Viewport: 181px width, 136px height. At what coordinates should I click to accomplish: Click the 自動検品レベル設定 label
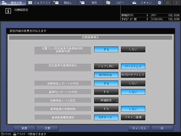63,100
